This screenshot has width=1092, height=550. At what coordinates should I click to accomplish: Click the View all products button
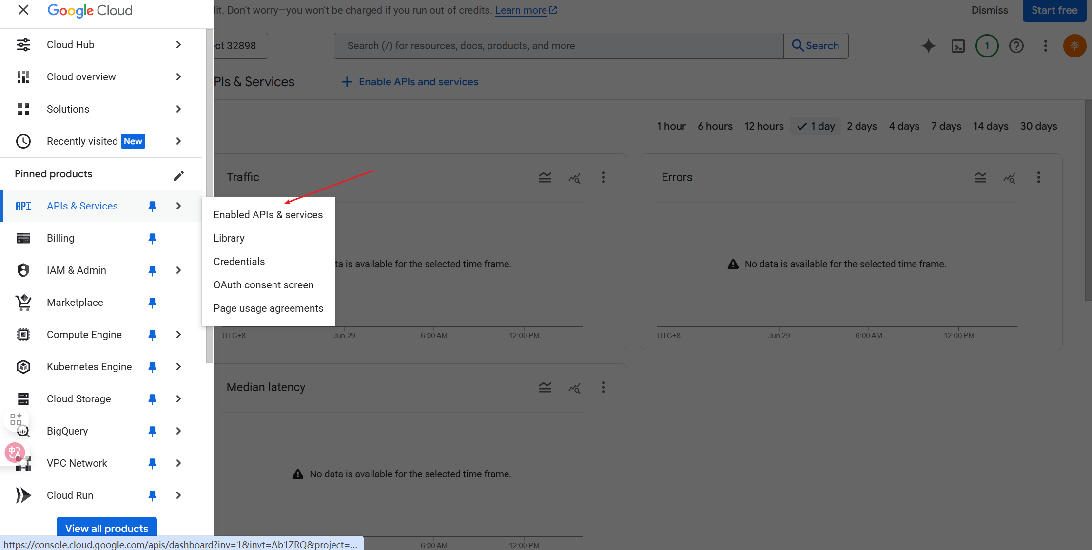106,528
